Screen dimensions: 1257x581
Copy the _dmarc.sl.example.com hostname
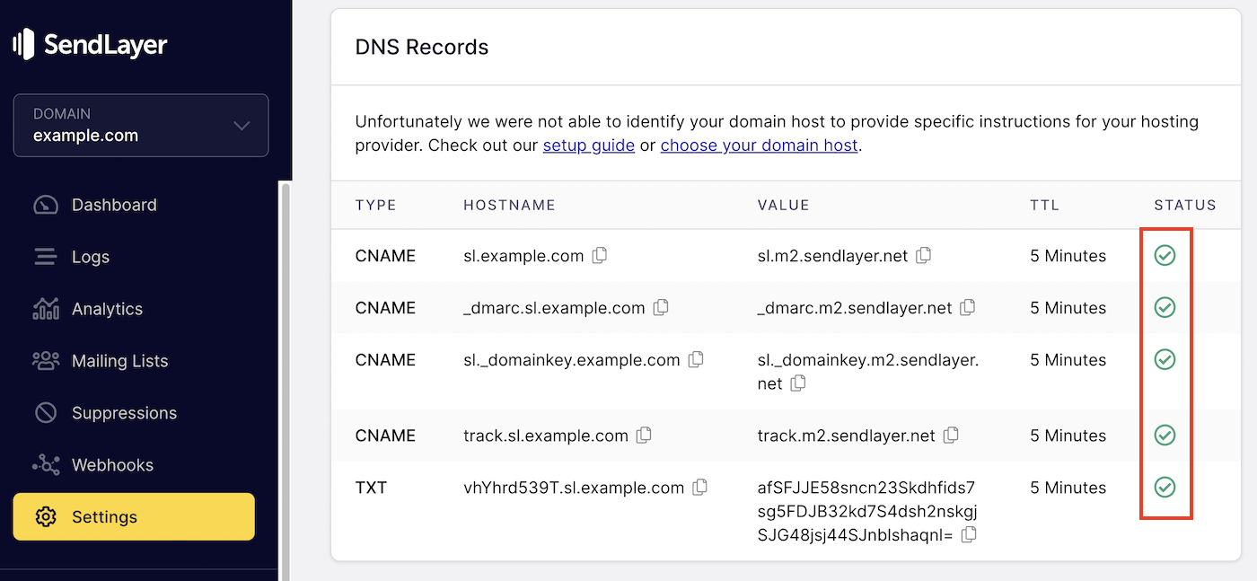click(x=661, y=308)
